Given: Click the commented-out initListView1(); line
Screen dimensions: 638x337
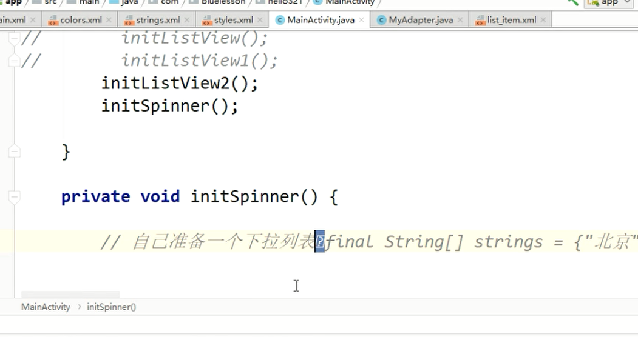Looking at the screenshot, I should [x=199, y=61].
